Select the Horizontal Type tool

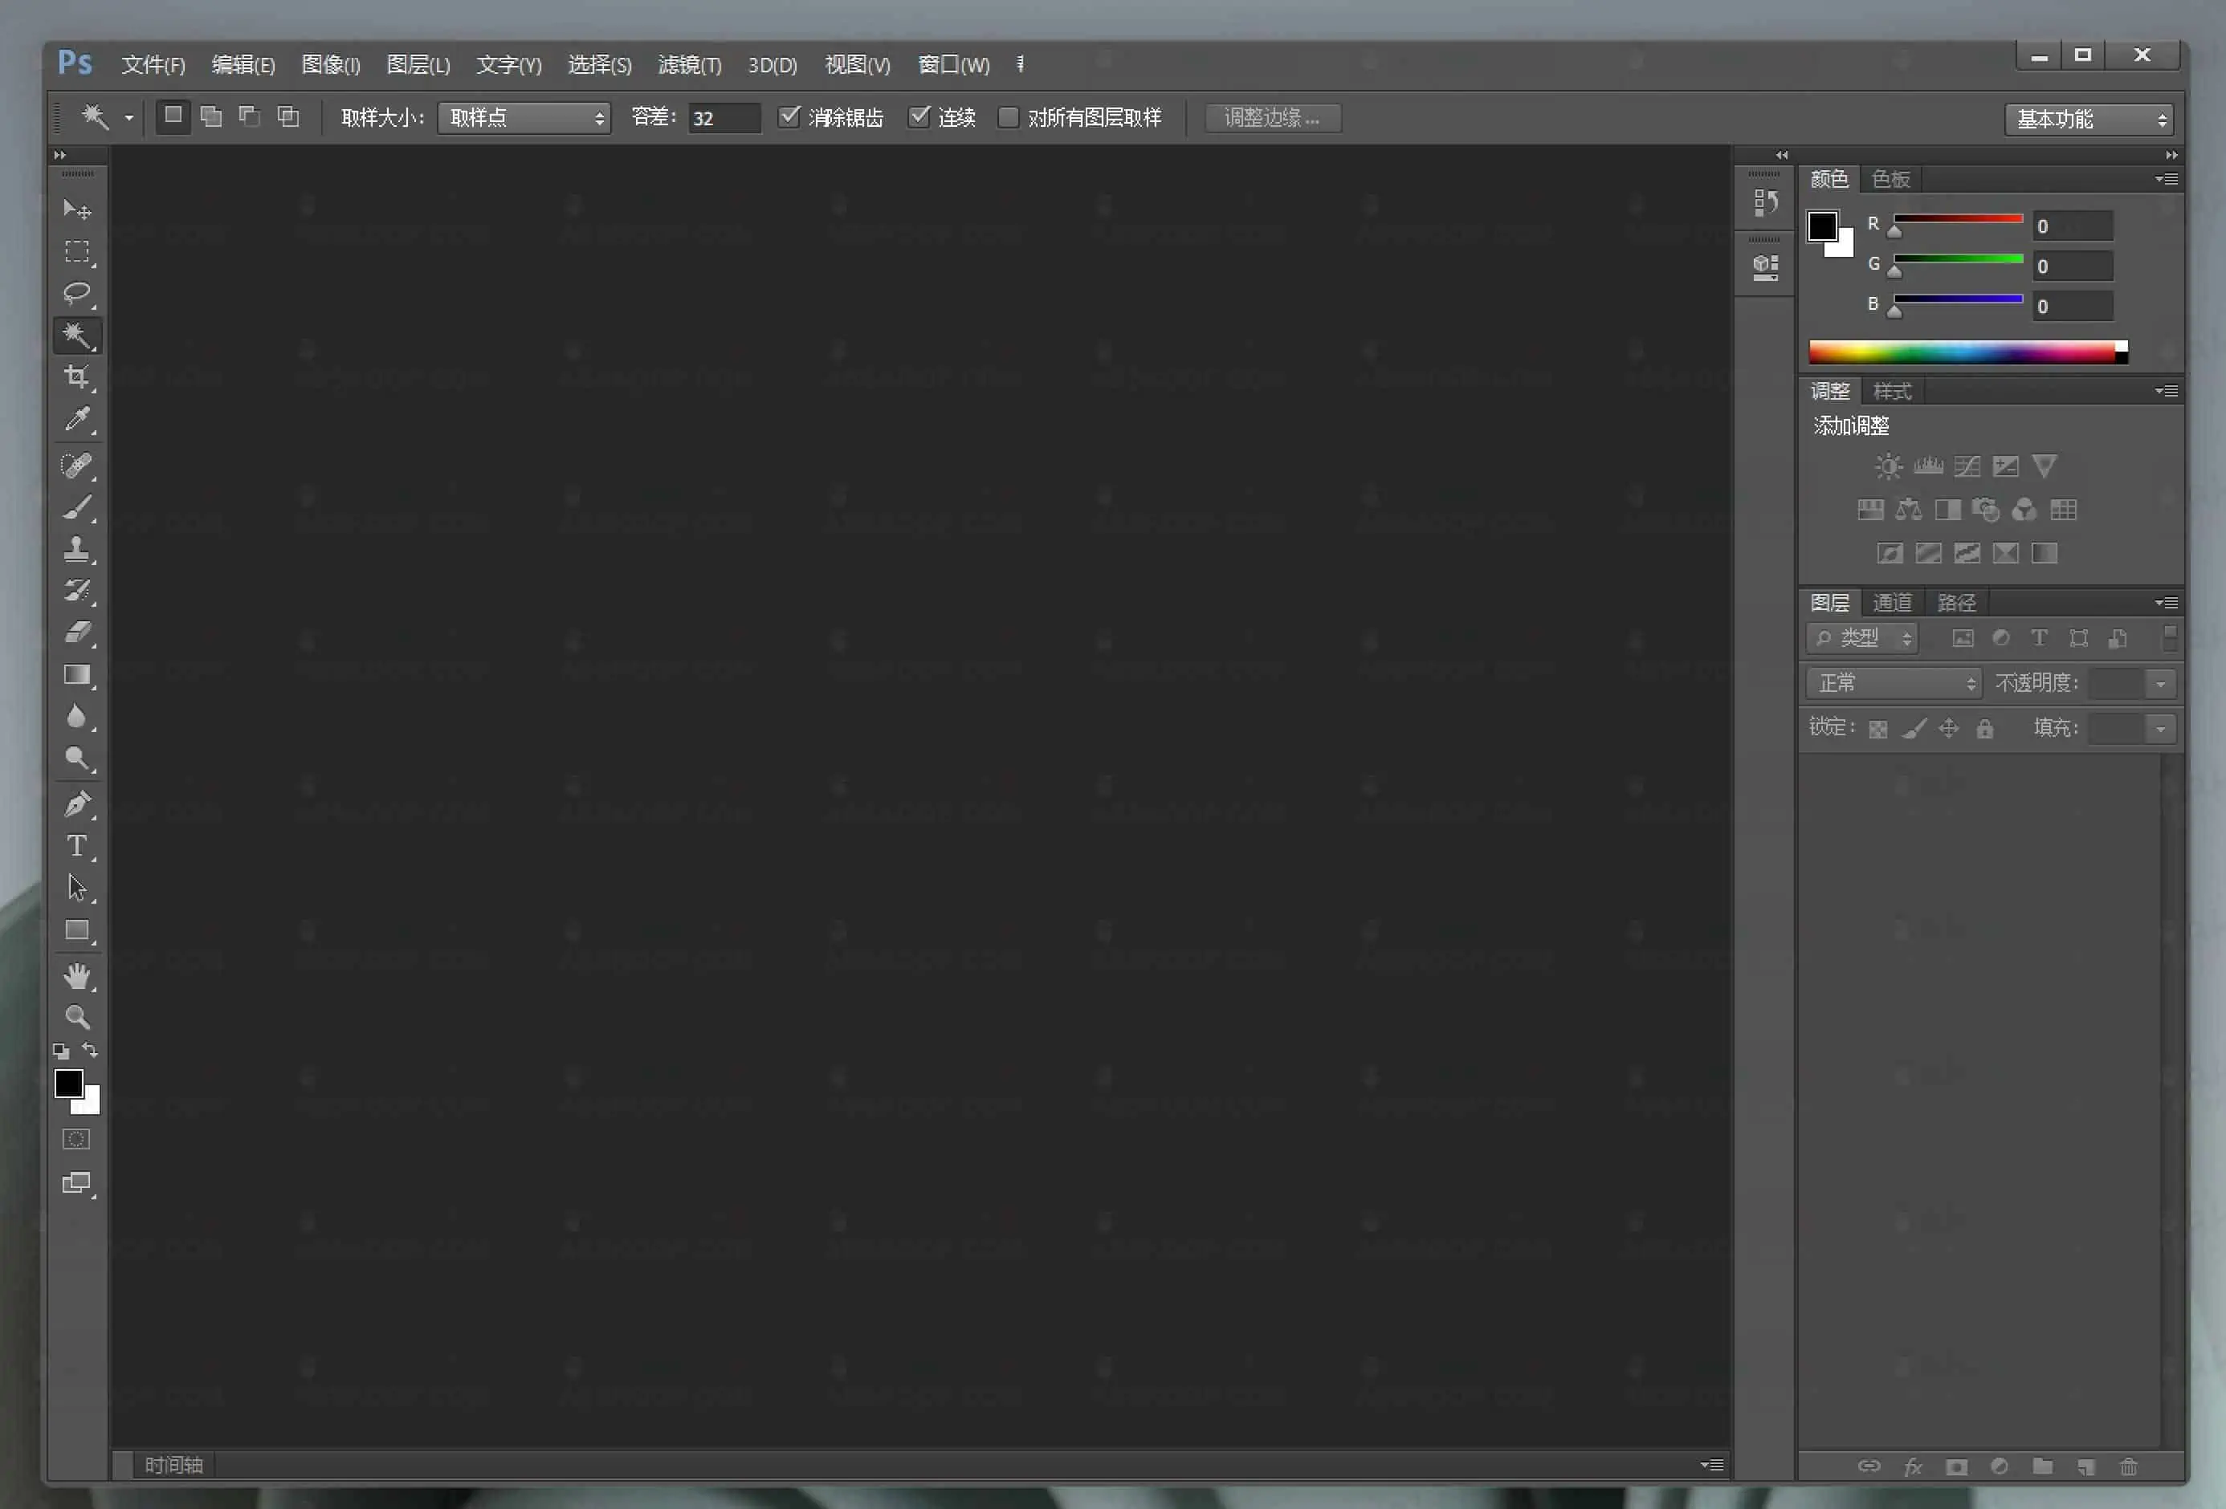point(76,847)
